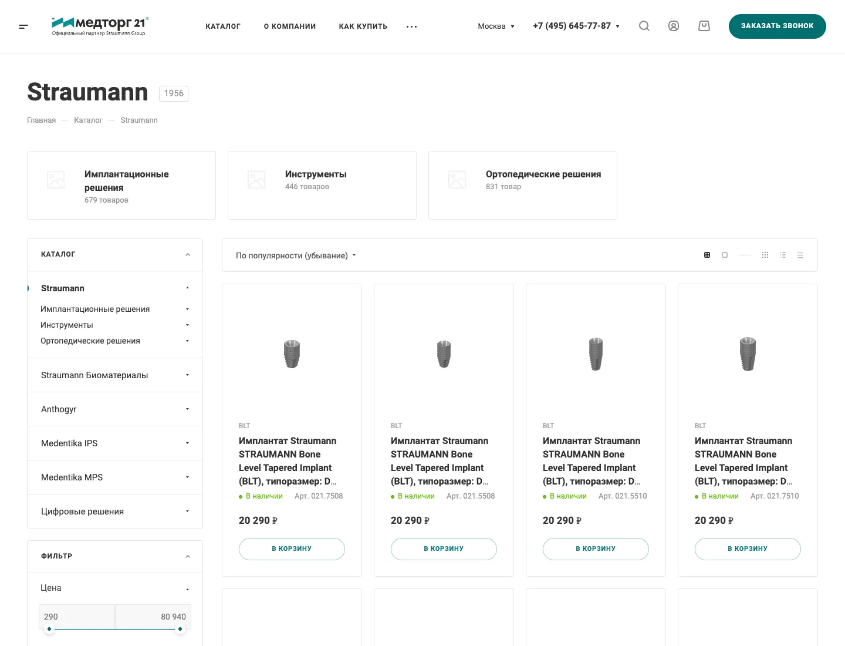Screen dimensions: 845x646
Task: Open the more menu three dots
Action: coord(412,26)
